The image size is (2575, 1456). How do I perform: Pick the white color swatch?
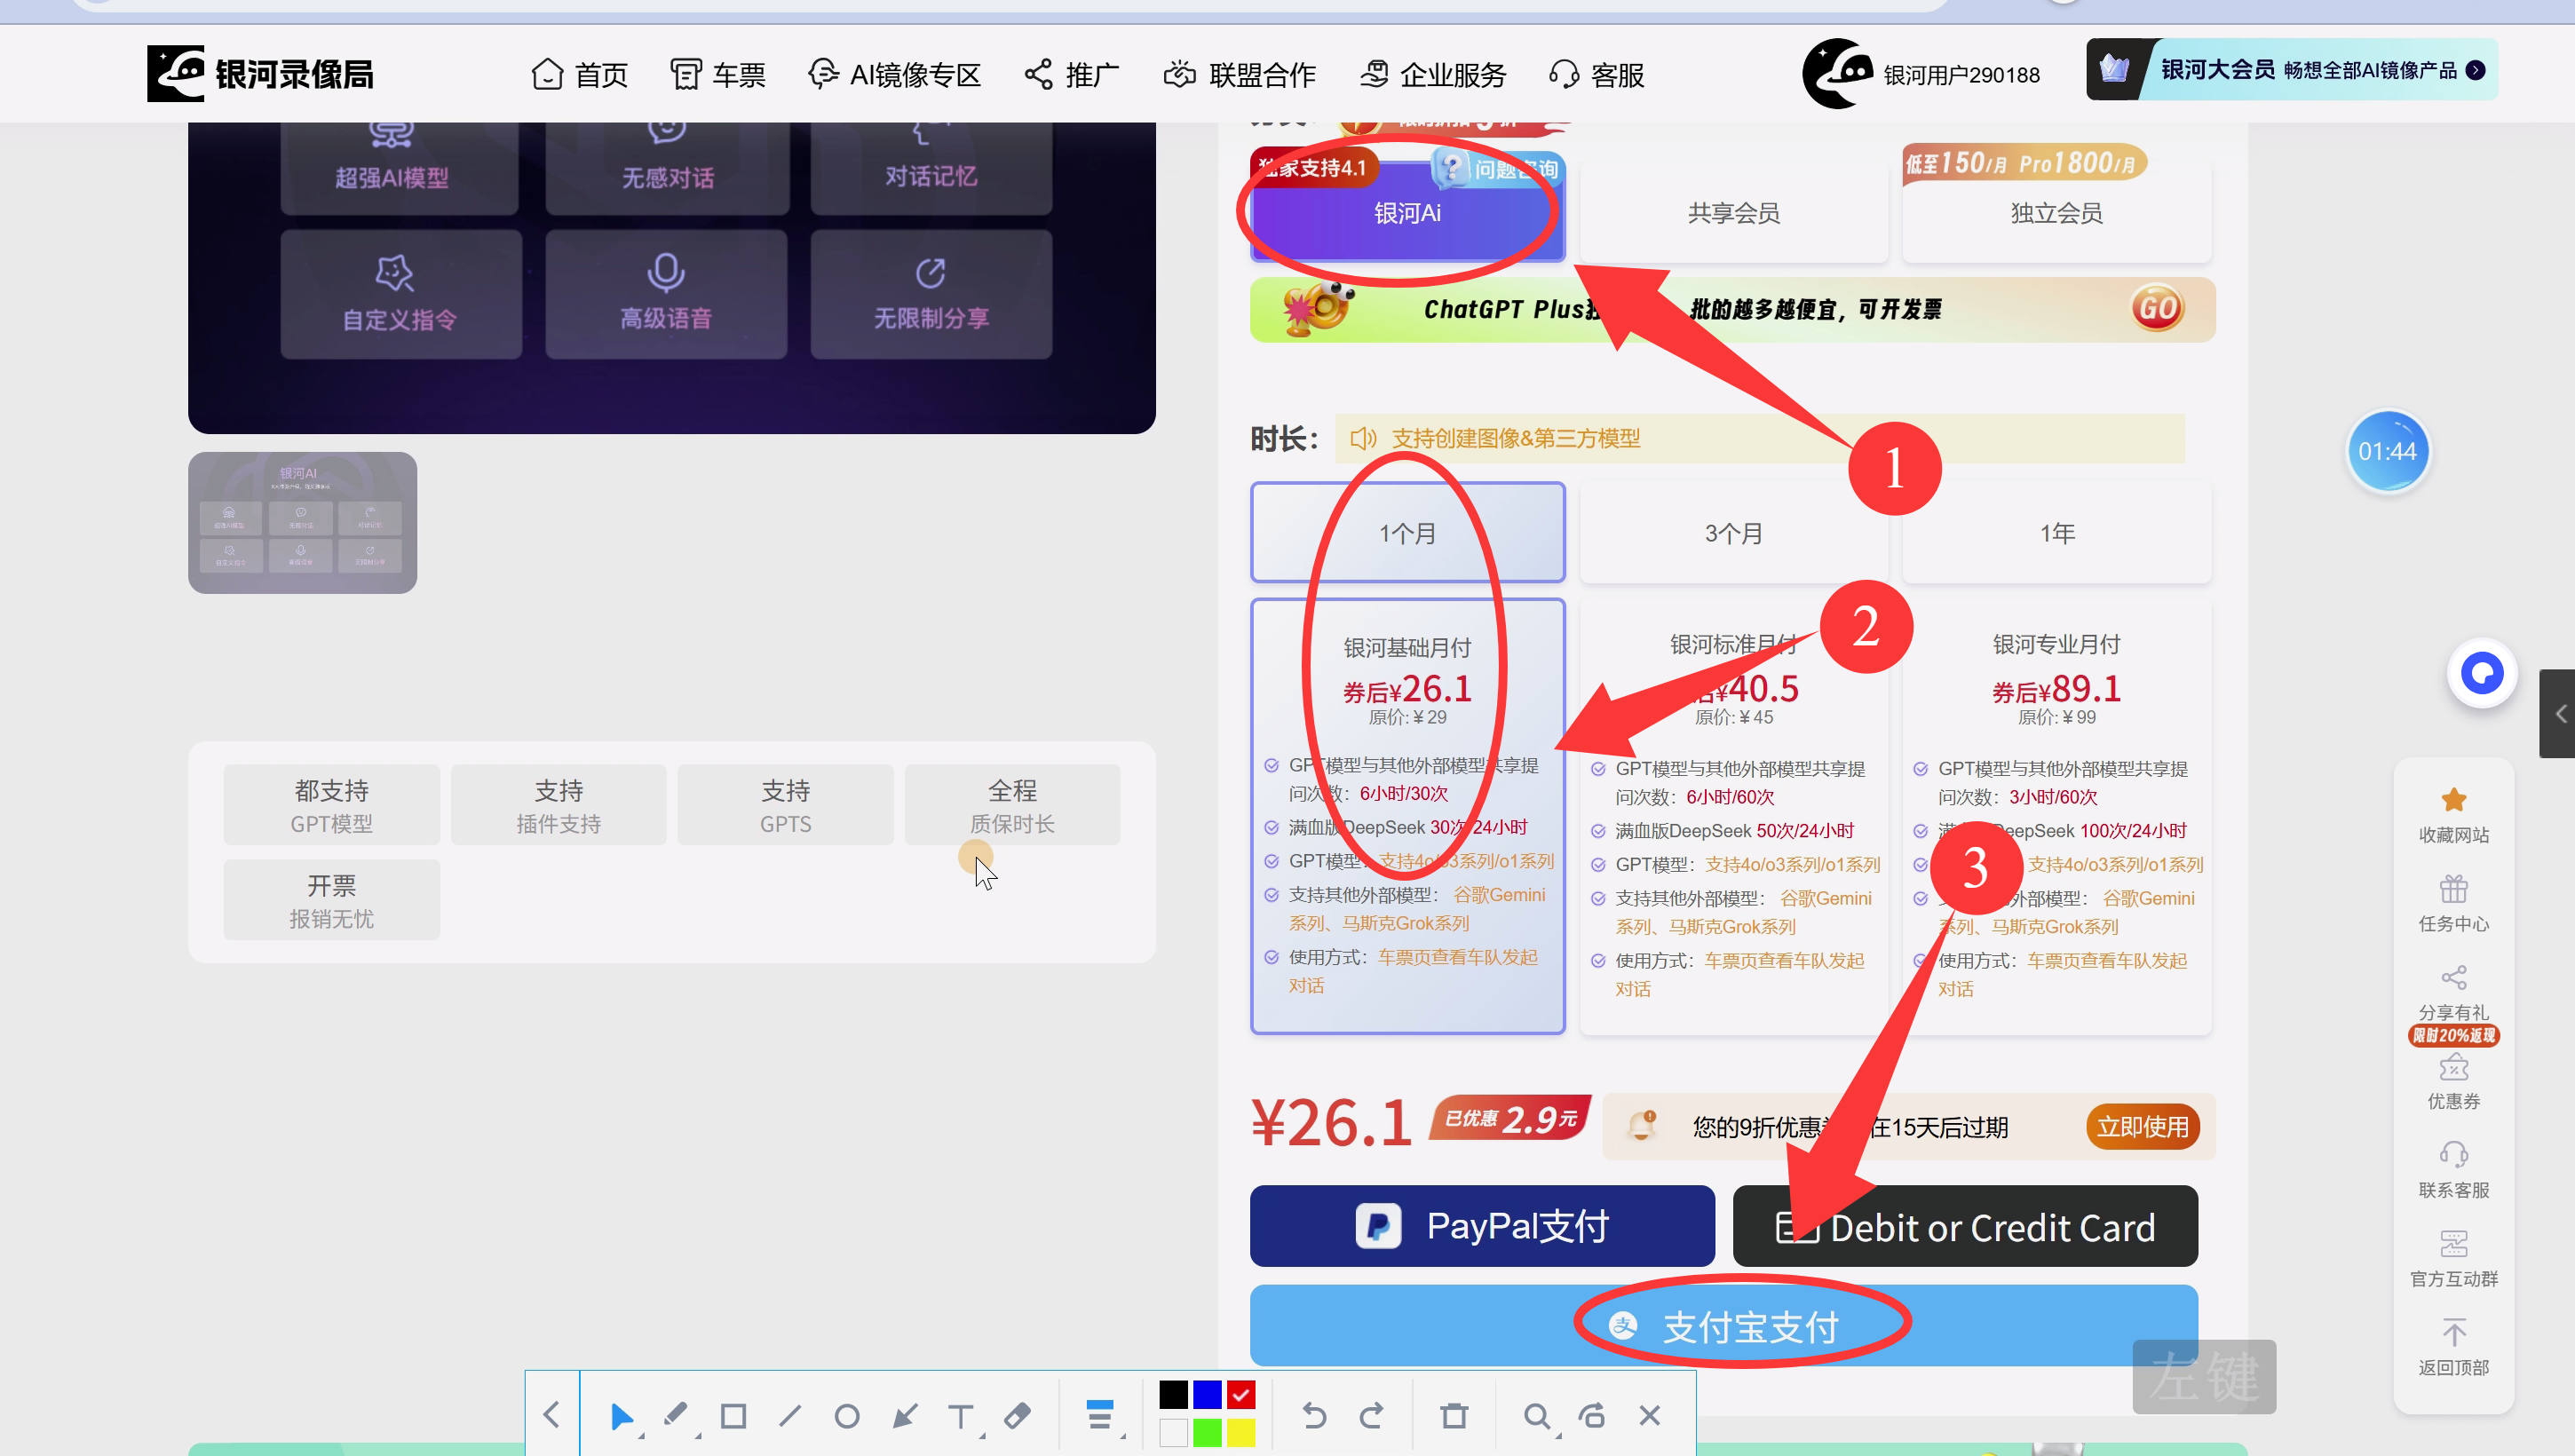coord(1173,1433)
